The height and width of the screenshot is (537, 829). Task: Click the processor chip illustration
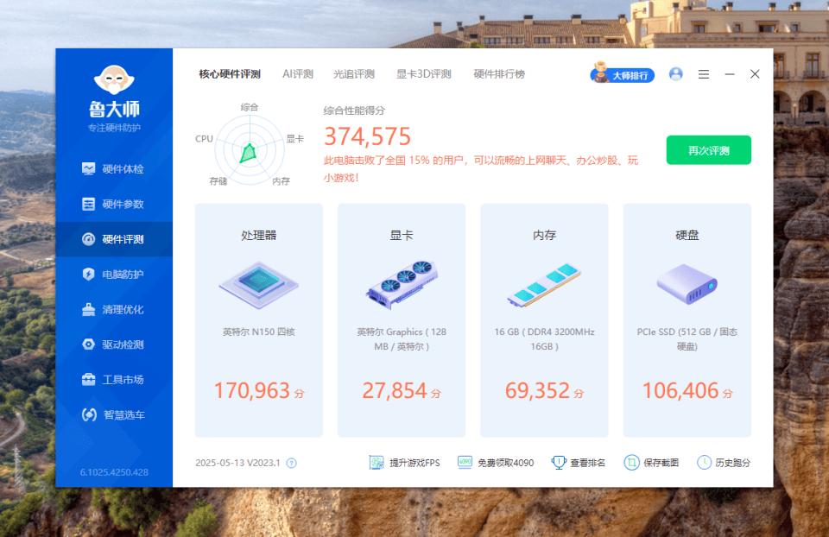tap(259, 284)
